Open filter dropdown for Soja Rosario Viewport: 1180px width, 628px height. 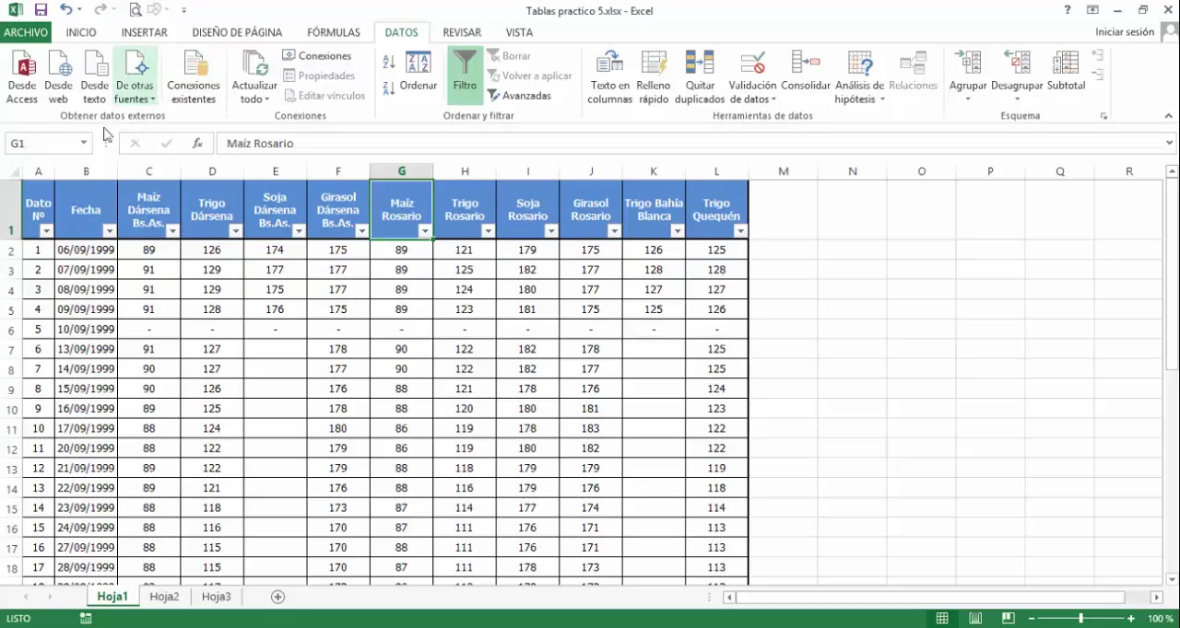coord(551,231)
